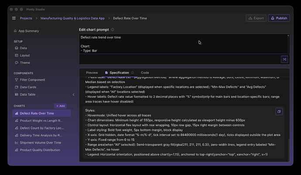Click the info icon beside Edit chart prompt
The width and height of the screenshot is (301, 175).
pyautogui.click(x=113, y=30)
